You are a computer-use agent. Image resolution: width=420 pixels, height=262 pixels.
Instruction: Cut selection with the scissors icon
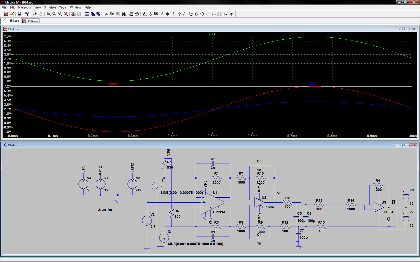tap(106, 14)
